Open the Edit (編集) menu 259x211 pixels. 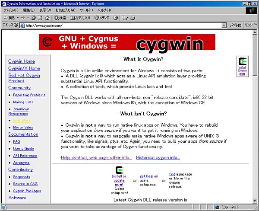pos(29,10)
